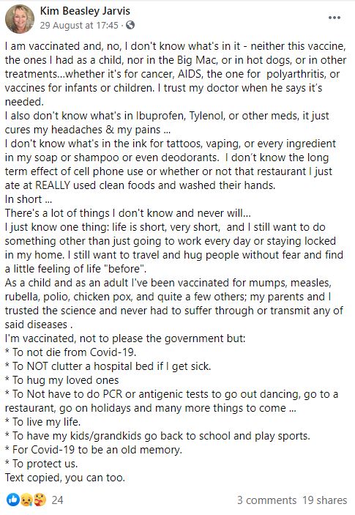Click the "To not die from Covid-19" bullet
355x515 pixels.
(x=70, y=352)
